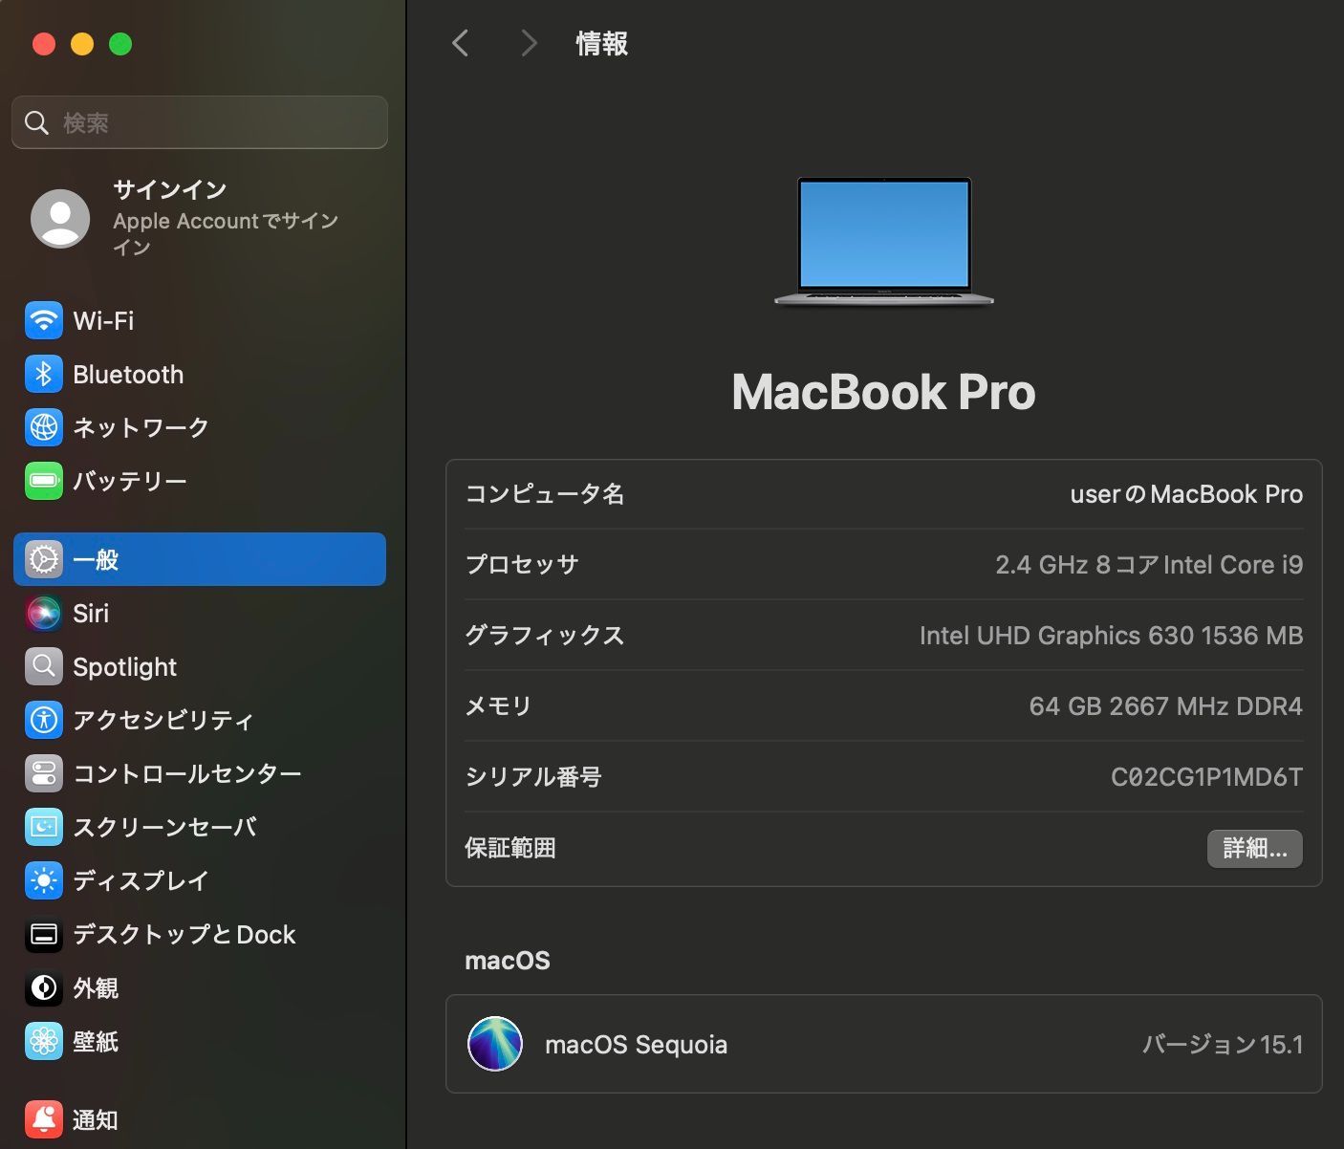The width and height of the screenshot is (1344, 1149).
Task: Click the green zoom window button
Action: (120, 44)
